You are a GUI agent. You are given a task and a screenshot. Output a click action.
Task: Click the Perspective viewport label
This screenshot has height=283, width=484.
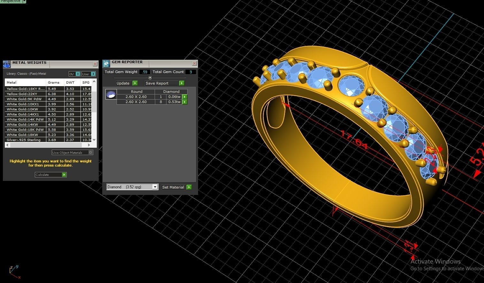click(11, 1)
